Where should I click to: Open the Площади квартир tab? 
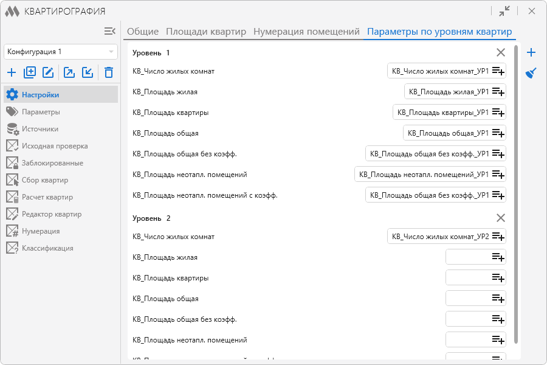(x=206, y=32)
